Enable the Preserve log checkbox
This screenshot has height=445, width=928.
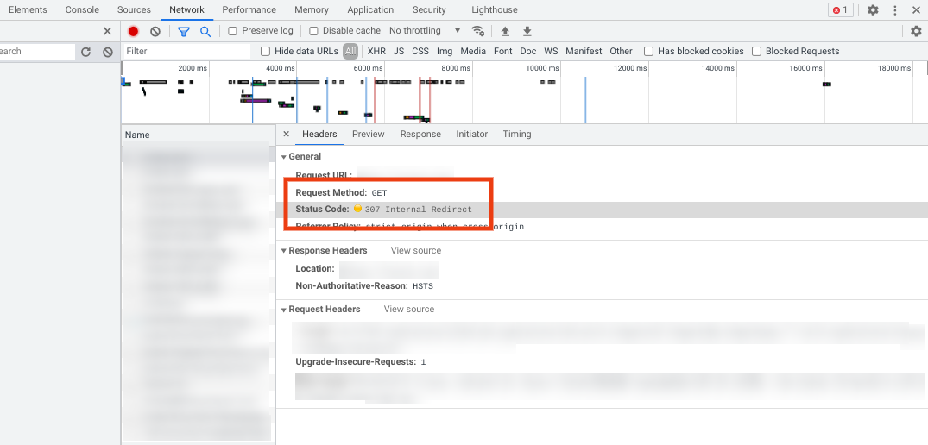tap(233, 31)
